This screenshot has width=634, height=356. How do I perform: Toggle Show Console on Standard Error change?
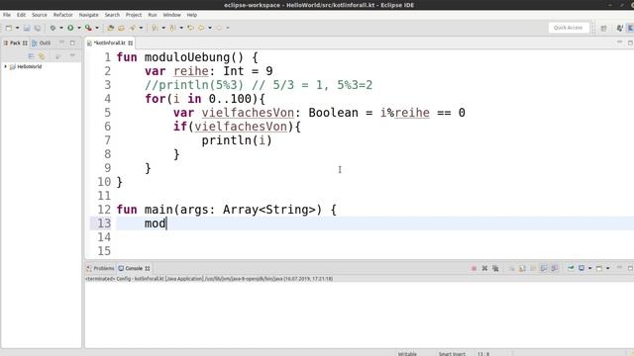coord(555,268)
